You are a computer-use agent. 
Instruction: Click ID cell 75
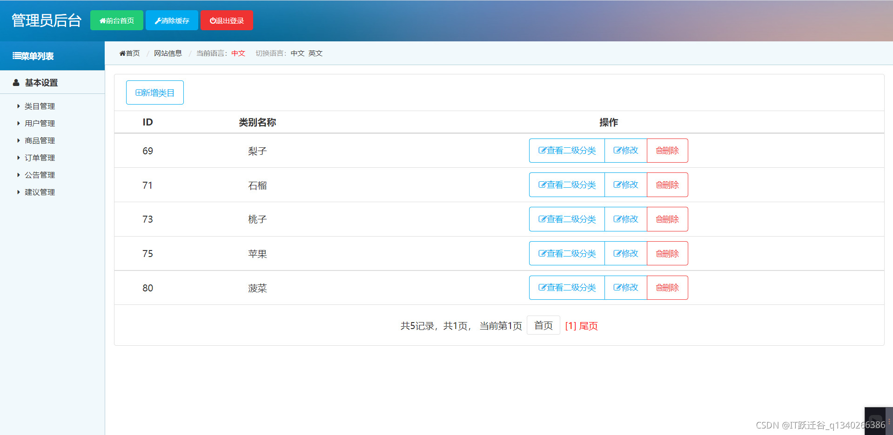[x=148, y=254]
